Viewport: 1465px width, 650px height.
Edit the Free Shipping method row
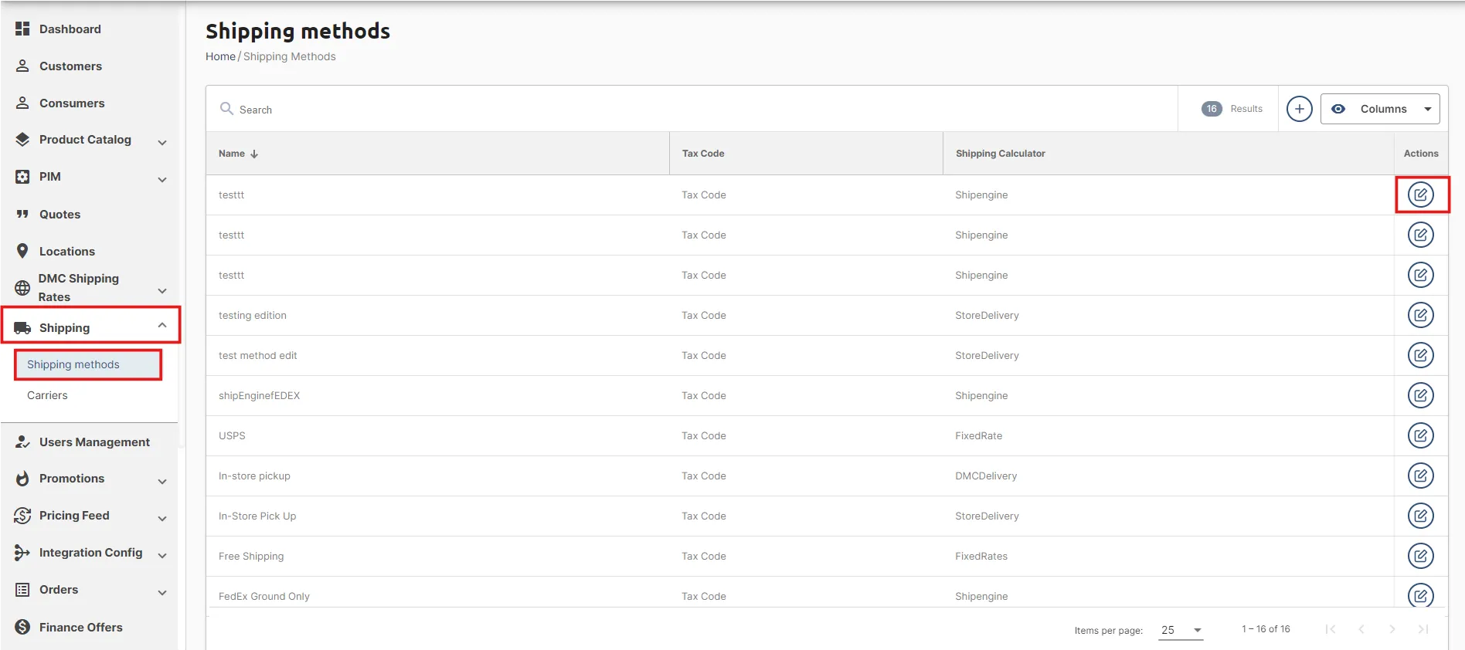click(x=1420, y=556)
